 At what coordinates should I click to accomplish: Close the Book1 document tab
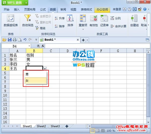(78, 40)
